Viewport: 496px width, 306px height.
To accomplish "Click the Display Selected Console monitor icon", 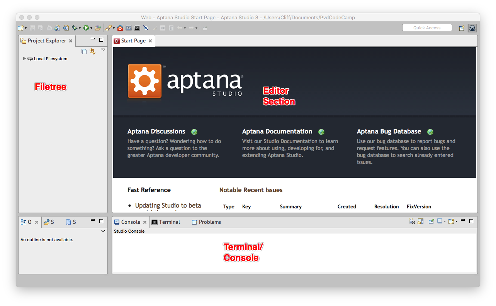I will coord(440,221).
